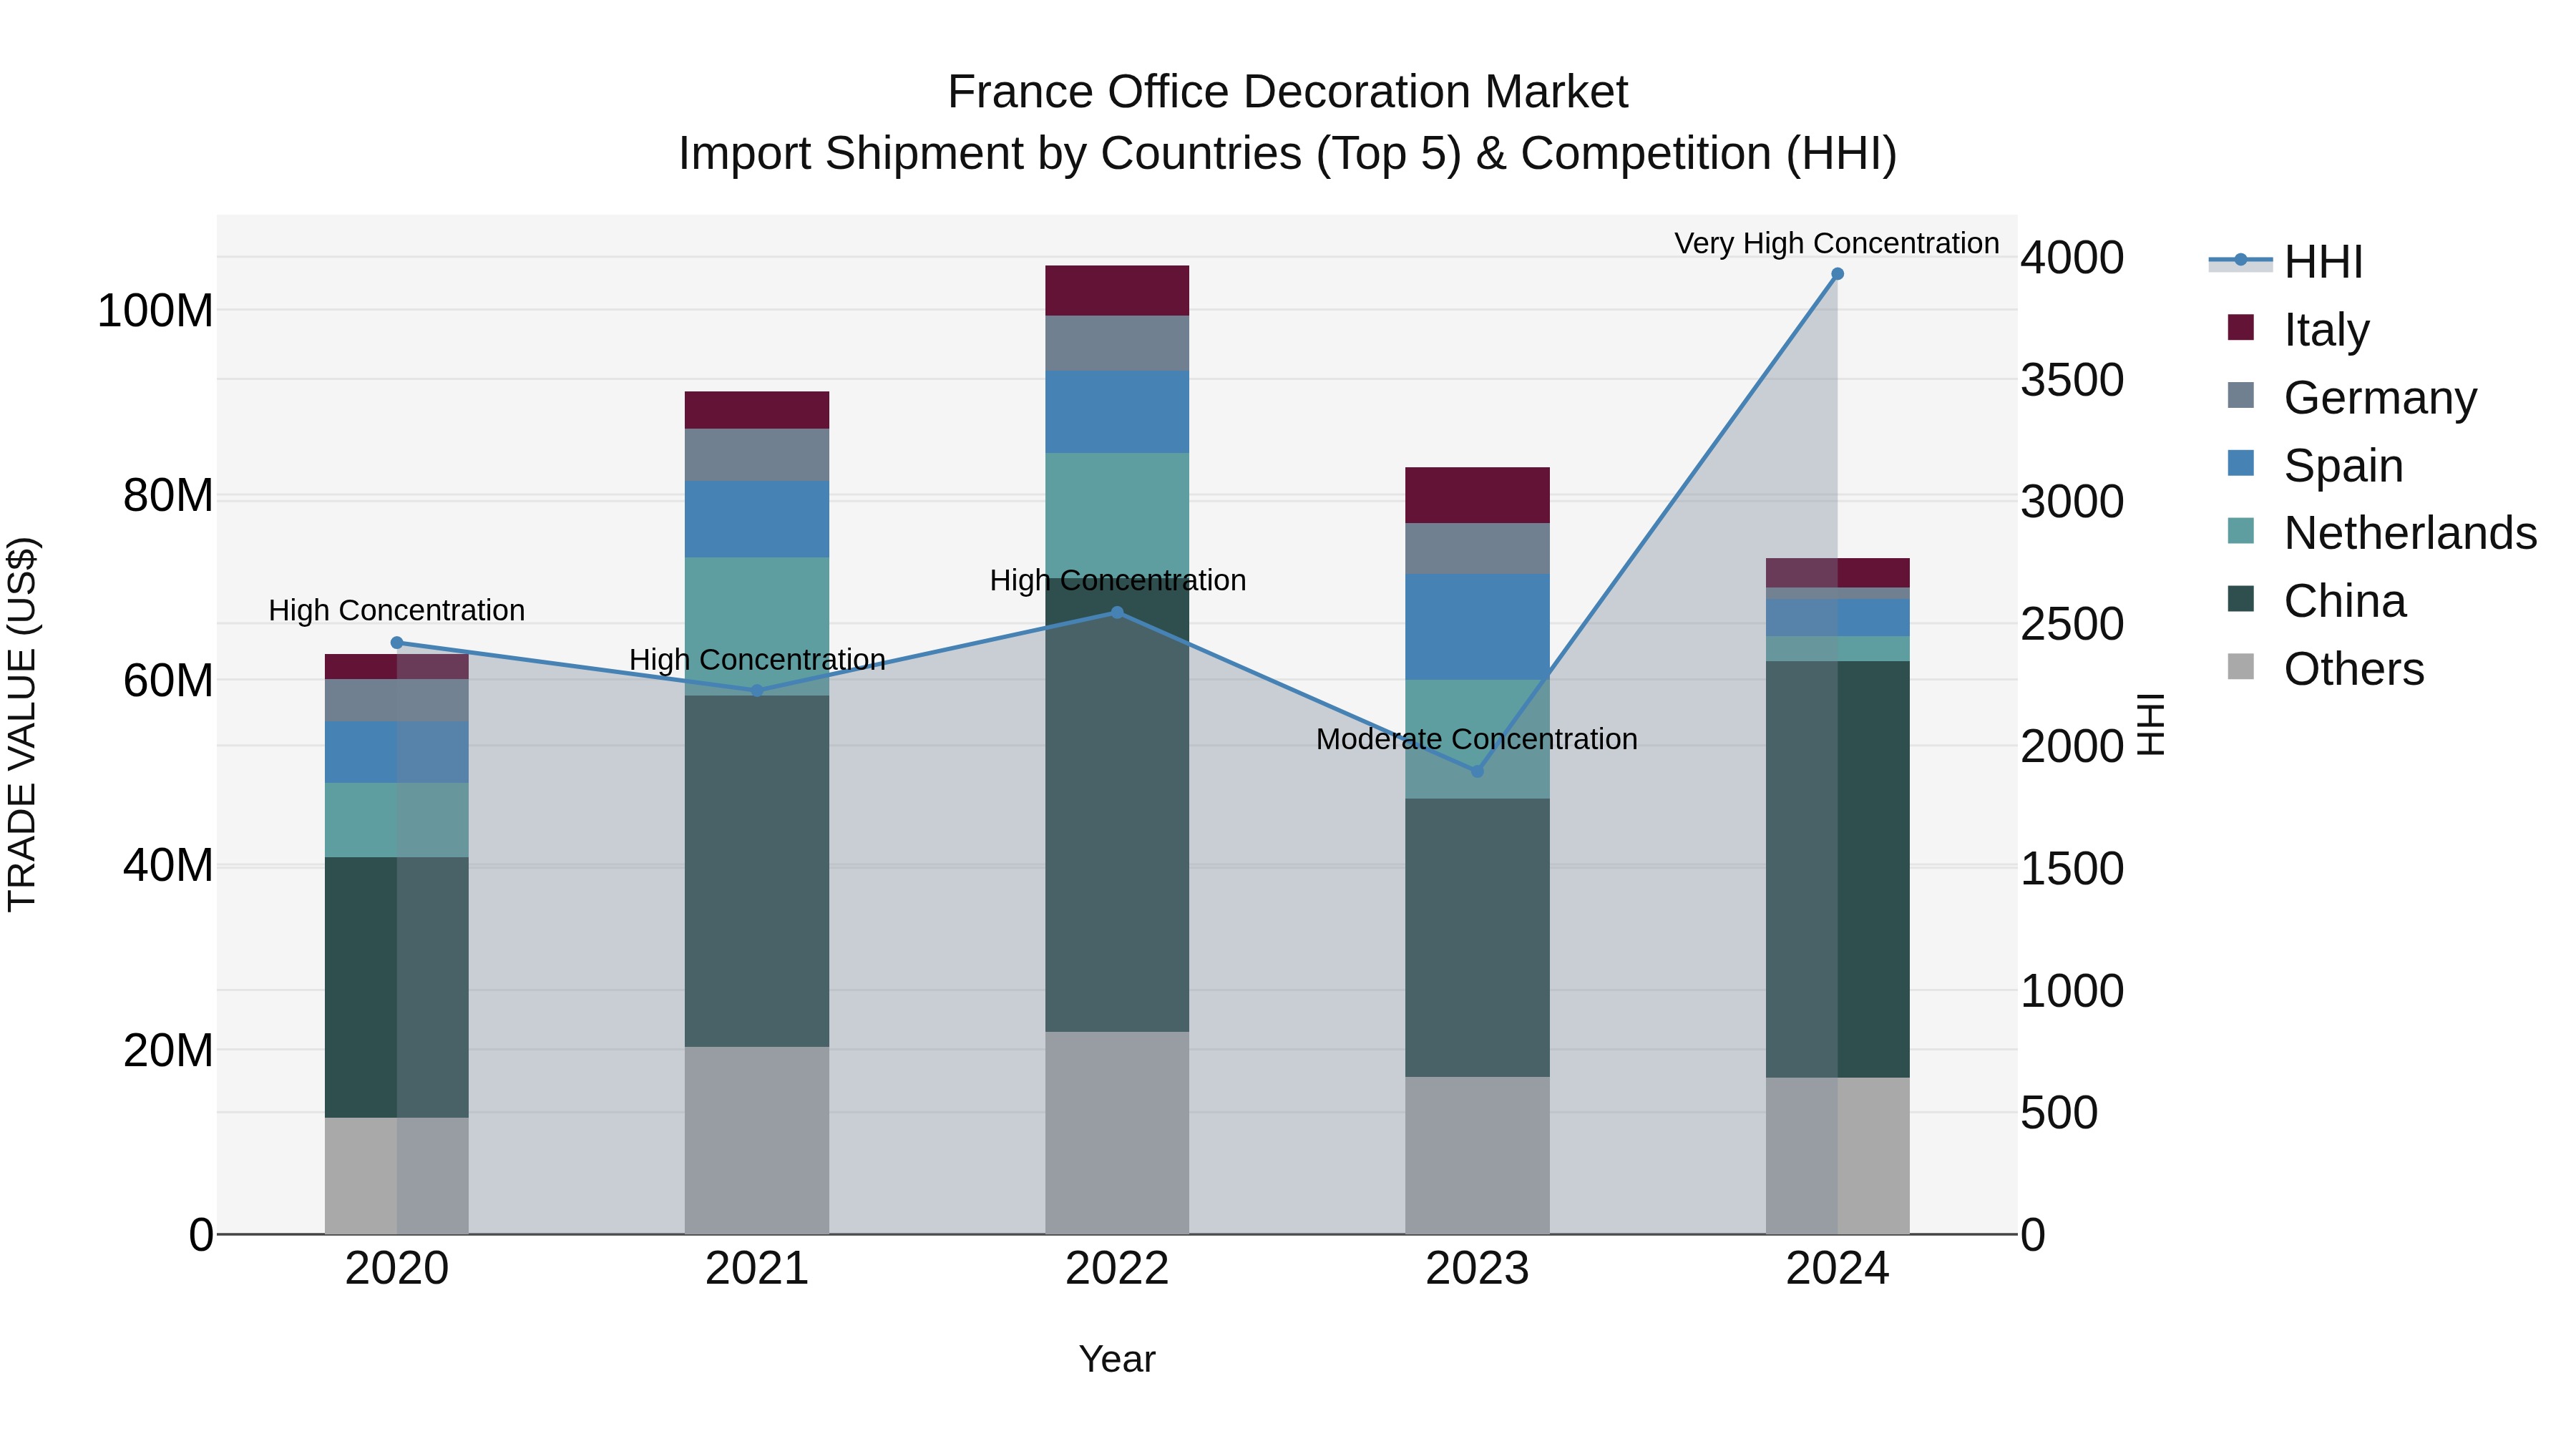Click the 2021 Others bar segment
This screenshot has width=2576, height=1449.
click(x=757, y=1141)
